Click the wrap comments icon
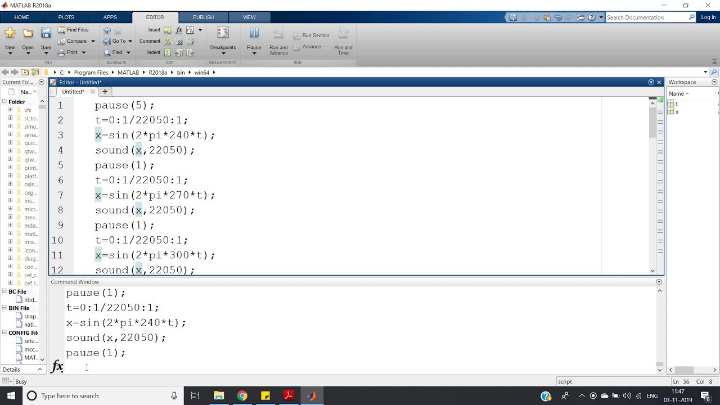The width and height of the screenshot is (720, 405). [190, 42]
